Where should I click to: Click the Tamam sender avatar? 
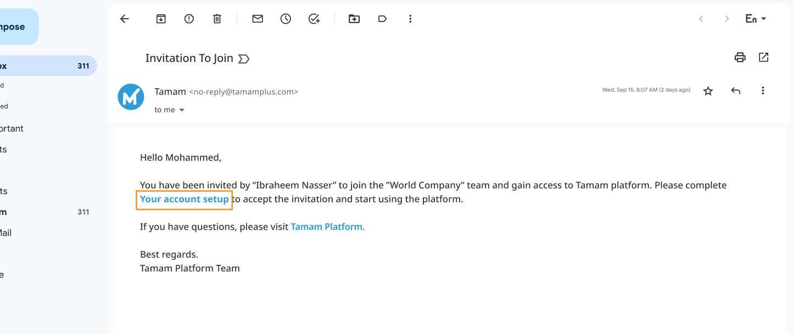click(x=131, y=97)
